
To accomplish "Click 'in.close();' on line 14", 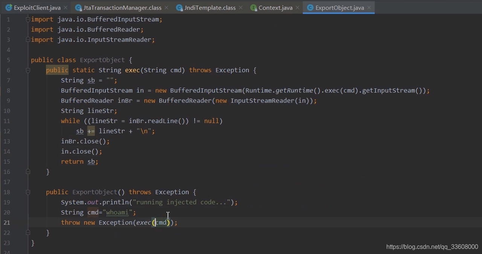I will (82, 151).
